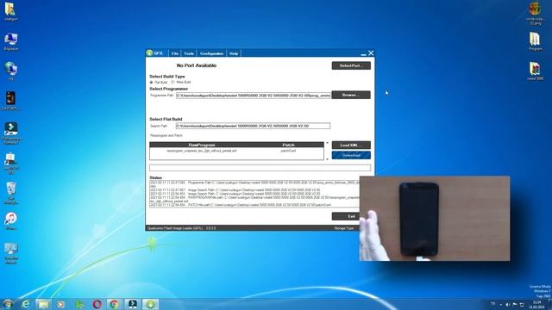
Task: Launch Internet Explorer from taskbar
Action: tap(26, 304)
